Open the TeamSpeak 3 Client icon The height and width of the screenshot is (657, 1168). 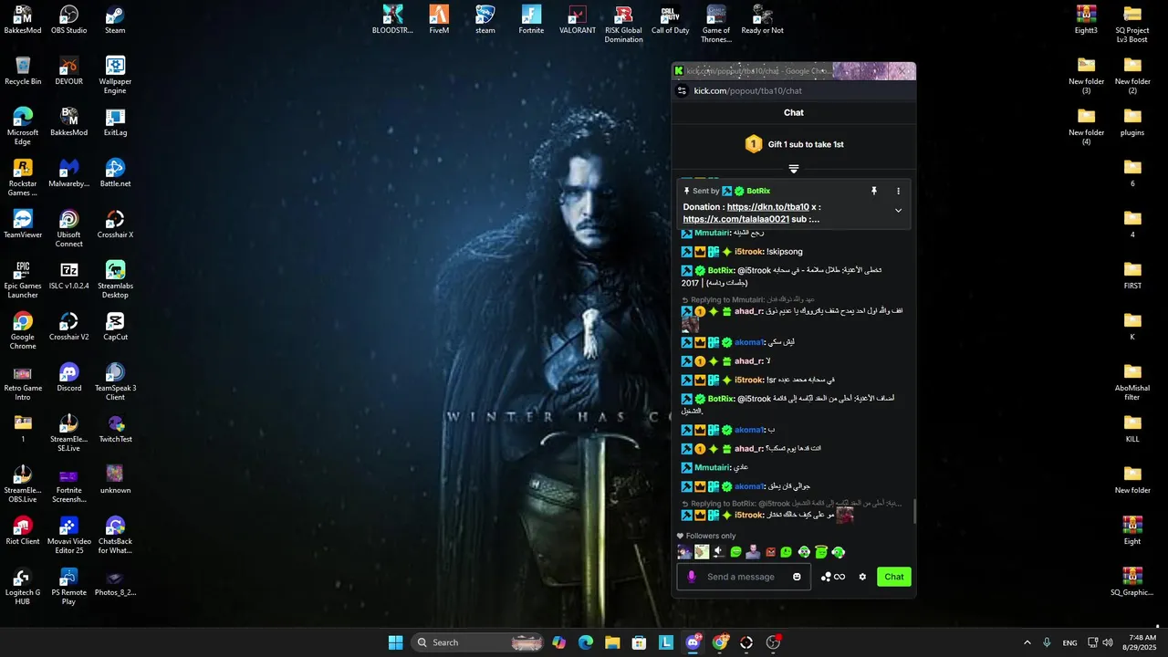pyautogui.click(x=115, y=382)
